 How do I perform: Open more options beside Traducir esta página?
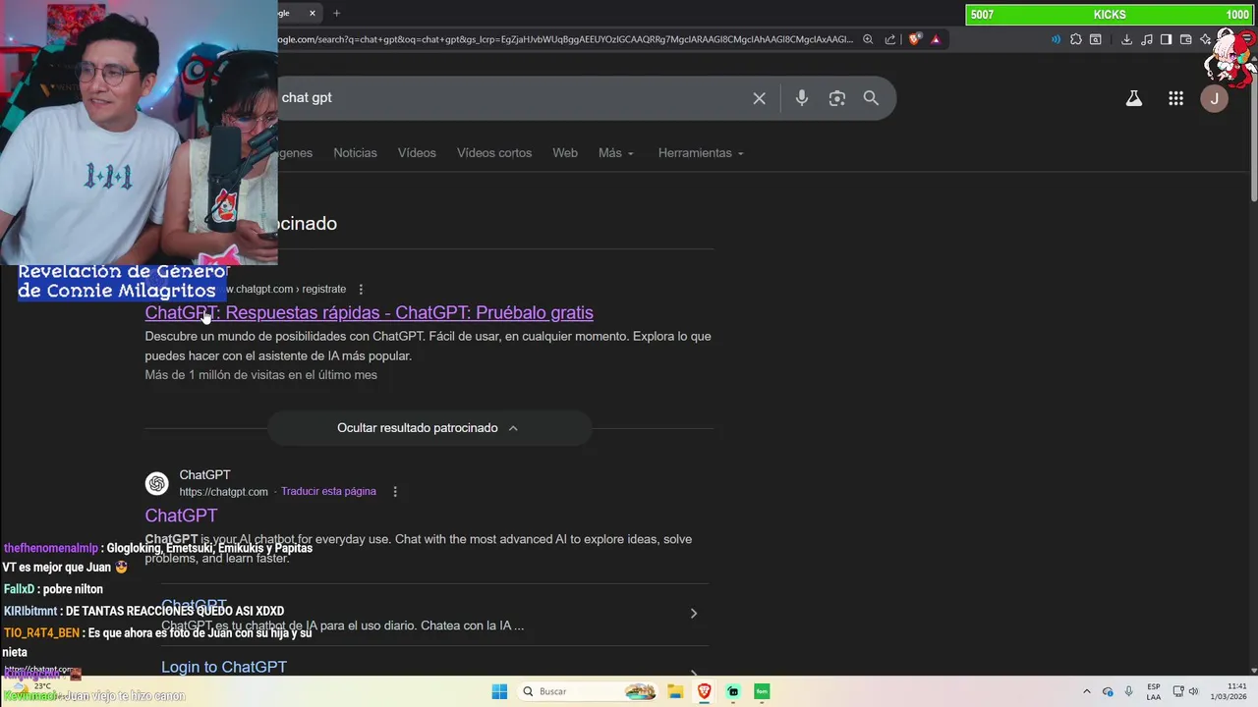pos(395,491)
